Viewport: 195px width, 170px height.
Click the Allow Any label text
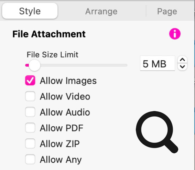(x=61, y=160)
